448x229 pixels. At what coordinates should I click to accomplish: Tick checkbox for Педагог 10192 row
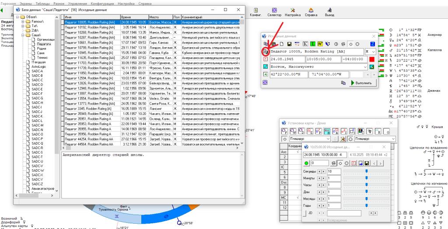pos(63,27)
